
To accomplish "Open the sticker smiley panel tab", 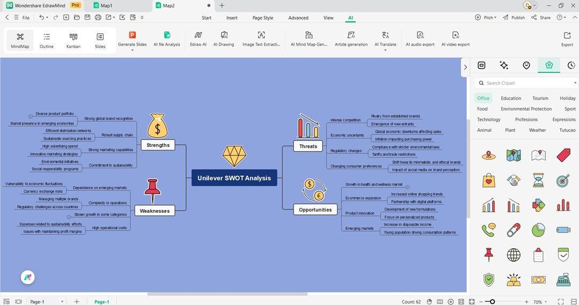I will click(x=526, y=65).
